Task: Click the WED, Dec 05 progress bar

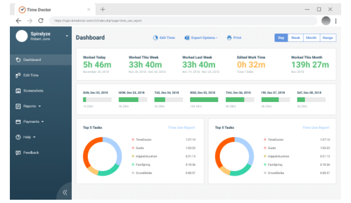Action: coord(204,100)
